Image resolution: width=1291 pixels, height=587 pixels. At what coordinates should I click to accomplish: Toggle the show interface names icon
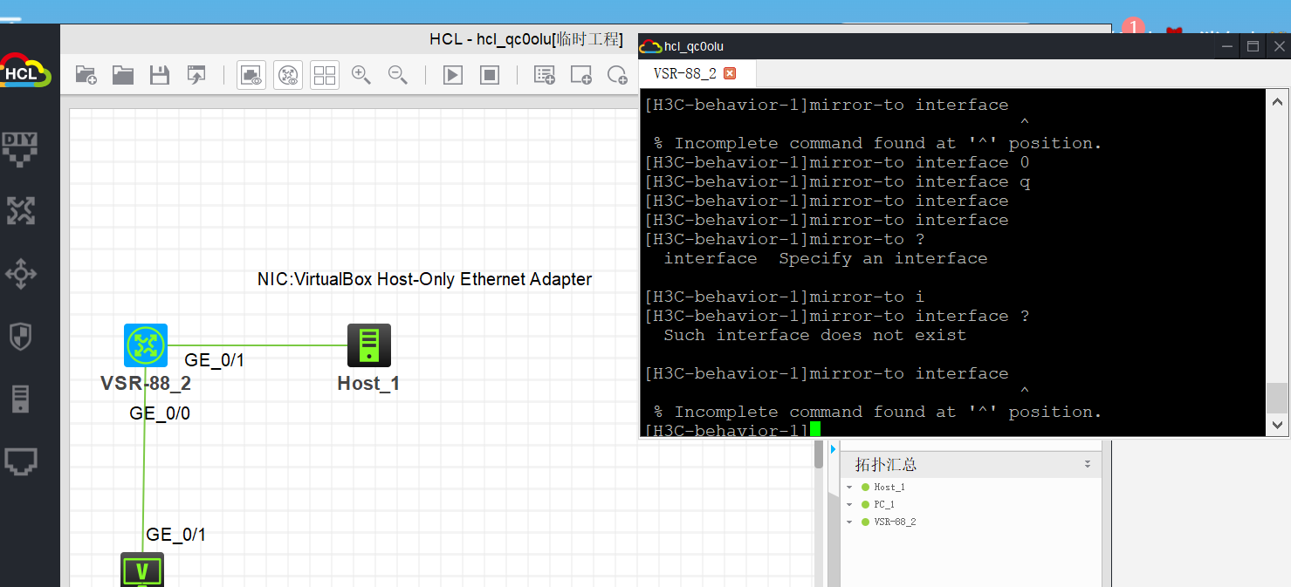point(251,75)
